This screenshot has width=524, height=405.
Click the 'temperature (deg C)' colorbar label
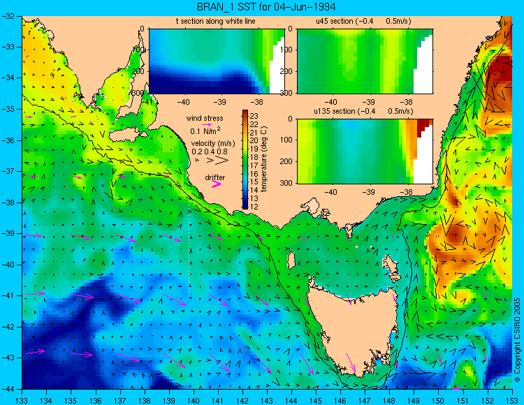tap(263, 159)
